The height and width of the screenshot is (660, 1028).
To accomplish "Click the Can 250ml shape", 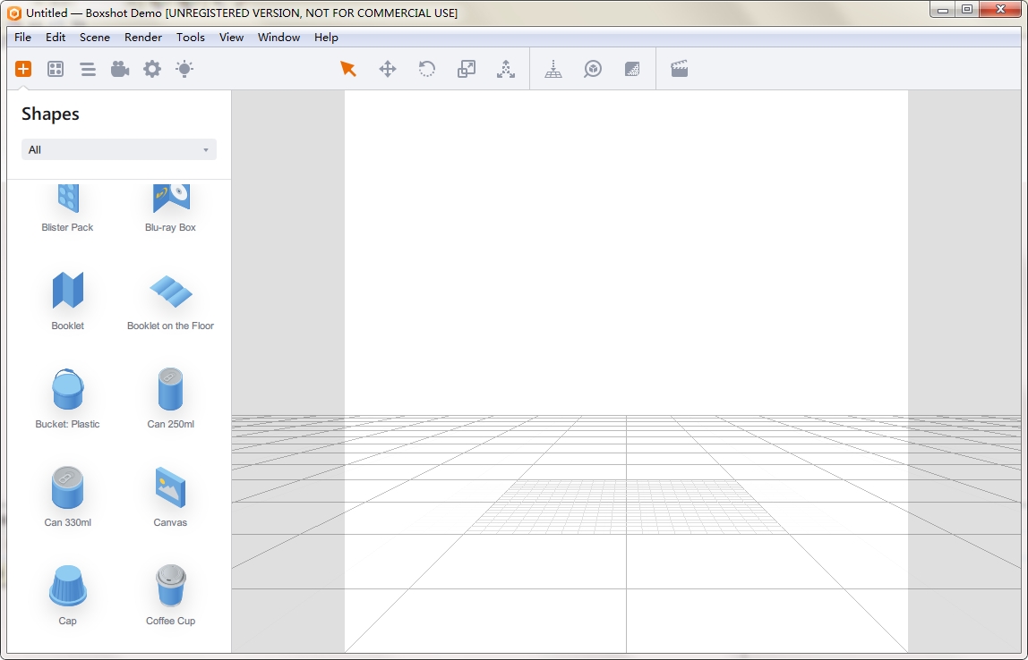I will point(170,390).
